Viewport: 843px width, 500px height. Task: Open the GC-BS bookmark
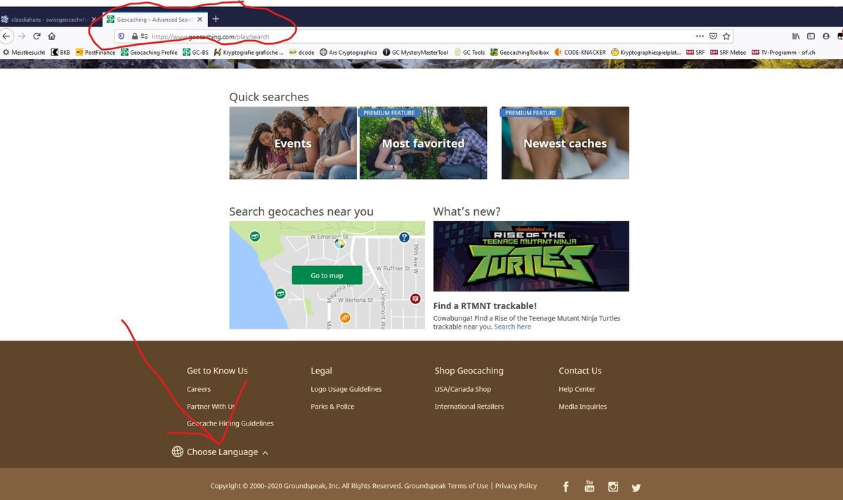(196, 52)
